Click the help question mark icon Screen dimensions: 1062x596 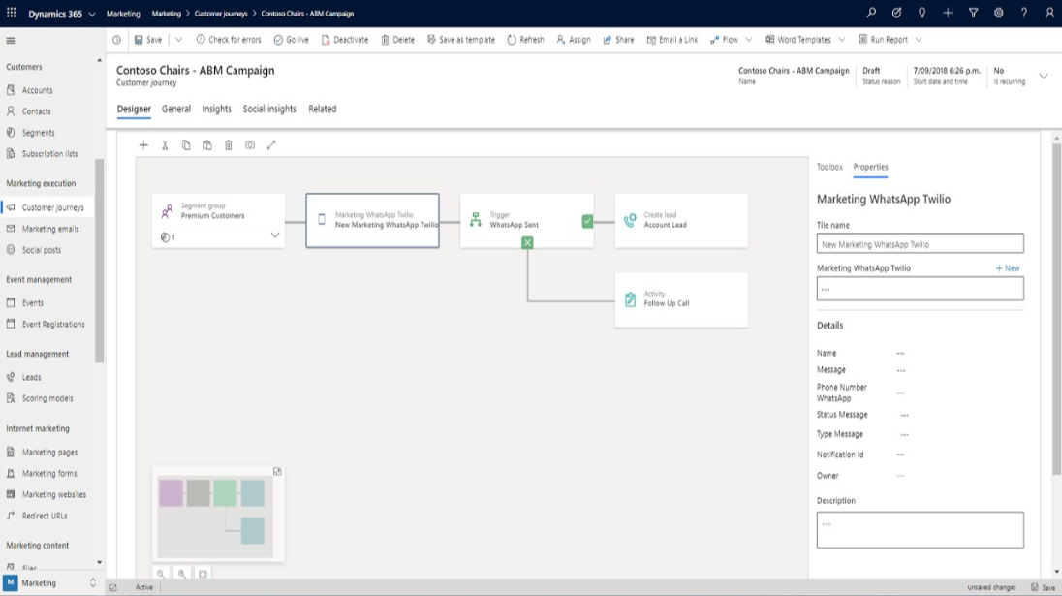tap(1024, 13)
